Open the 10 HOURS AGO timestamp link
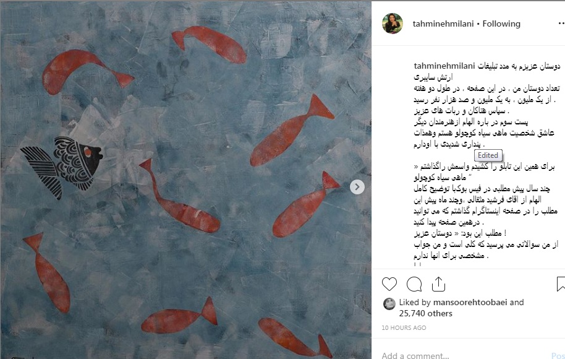This screenshot has width=565, height=359. [x=404, y=327]
